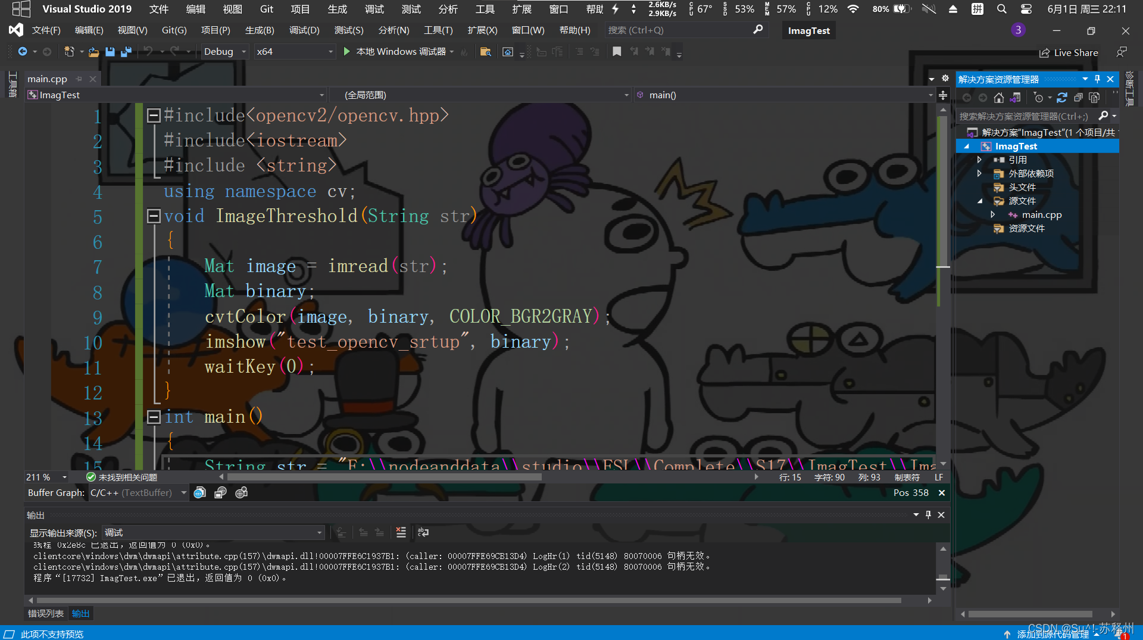Image resolution: width=1143 pixels, height=640 pixels.
Task: Click the third globe icon beside Buffer Graph
Action: click(241, 493)
